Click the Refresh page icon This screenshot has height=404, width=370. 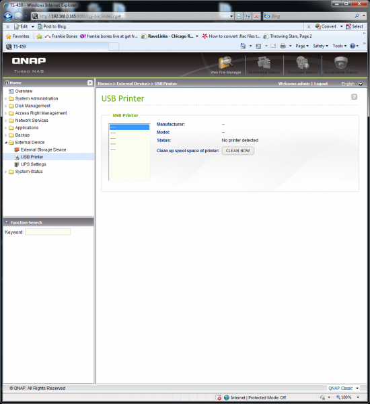tap(248, 16)
